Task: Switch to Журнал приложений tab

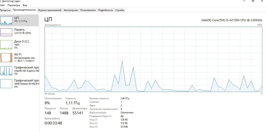Action: 49,10
